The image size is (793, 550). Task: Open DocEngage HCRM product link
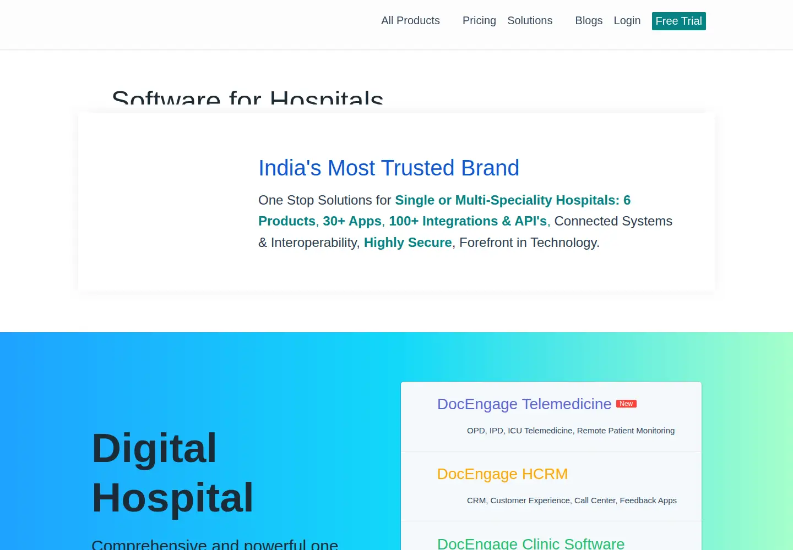(x=502, y=474)
